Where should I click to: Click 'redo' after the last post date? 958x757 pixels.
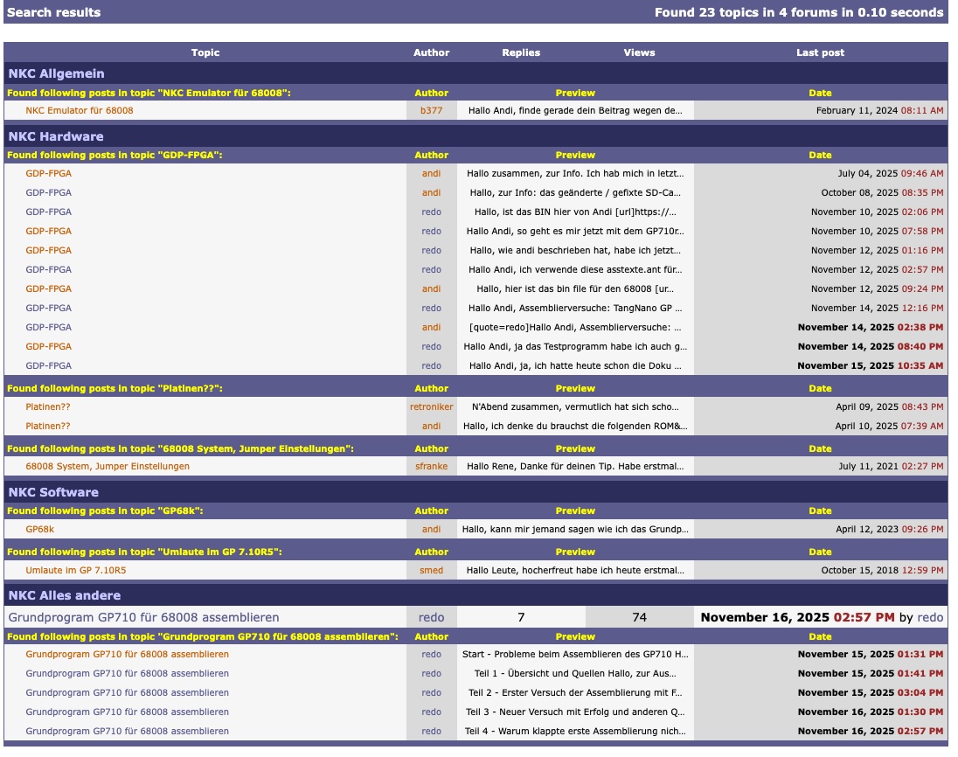[x=930, y=617]
